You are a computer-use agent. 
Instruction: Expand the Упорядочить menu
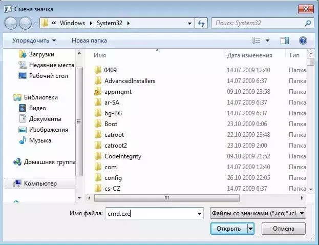34,40
